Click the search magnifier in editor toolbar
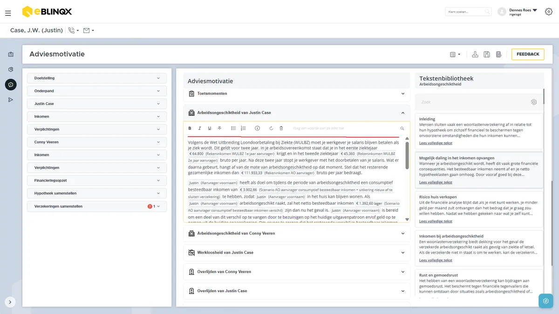This screenshot has width=559, height=314. point(402,128)
